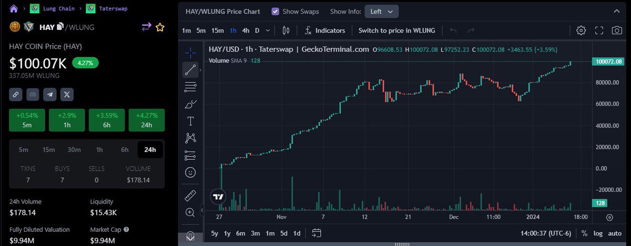Open the emoji icons tool
This screenshot has width=631, height=246.
(x=190, y=172)
